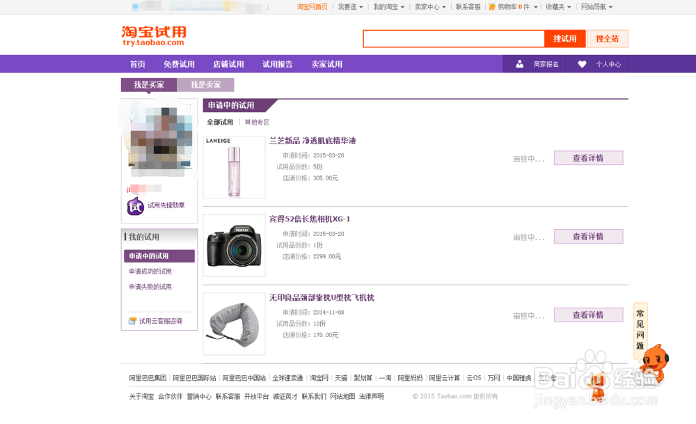Image resolution: width=696 pixels, height=424 pixels.
Task: Select the 我是买家 tab
Action: [x=149, y=85]
